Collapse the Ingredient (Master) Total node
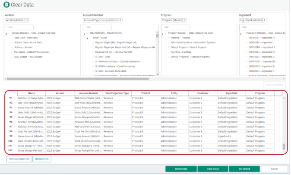291x175 pixels. click(x=241, y=34)
